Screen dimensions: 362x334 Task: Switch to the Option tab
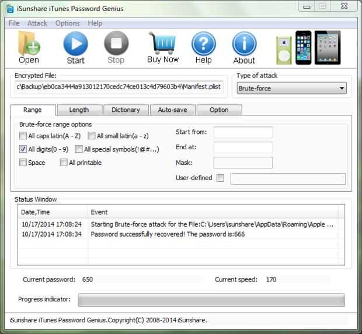point(219,110)
